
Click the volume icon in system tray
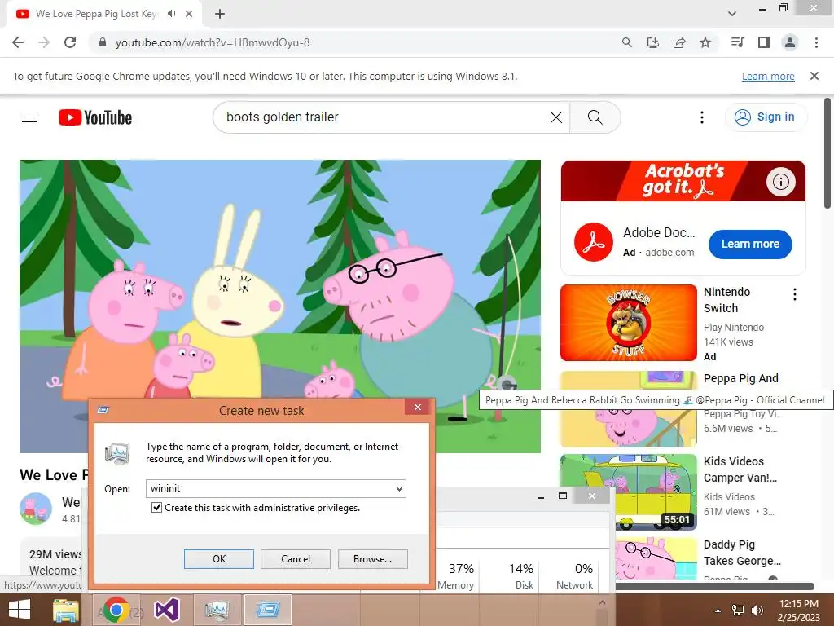pos(757,611)
